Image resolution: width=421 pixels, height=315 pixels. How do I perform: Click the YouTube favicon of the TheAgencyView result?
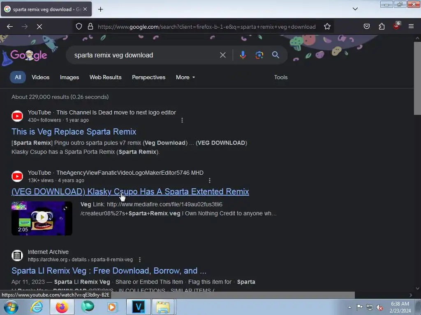tap(17, 176)
